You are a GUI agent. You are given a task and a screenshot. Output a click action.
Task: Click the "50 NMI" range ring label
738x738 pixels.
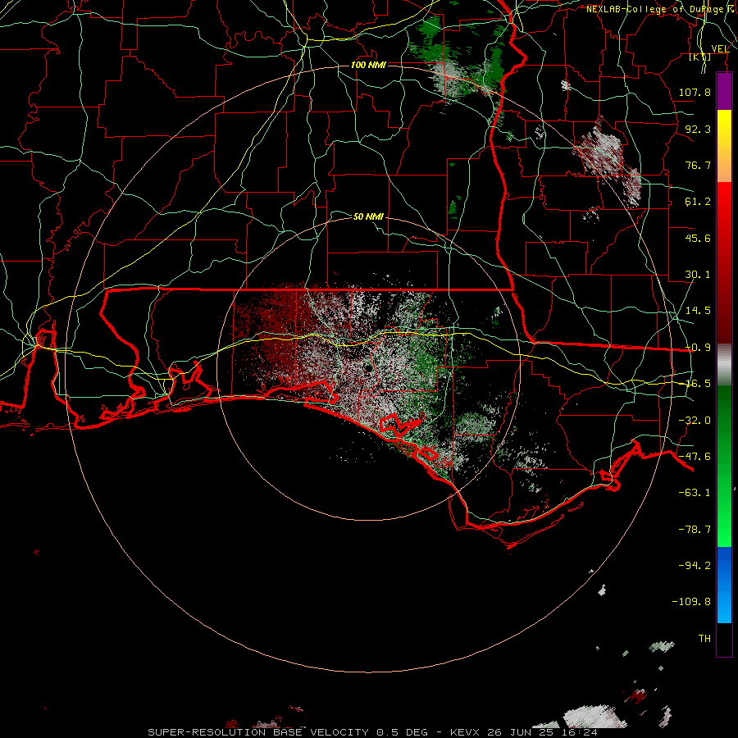[368, 216]
